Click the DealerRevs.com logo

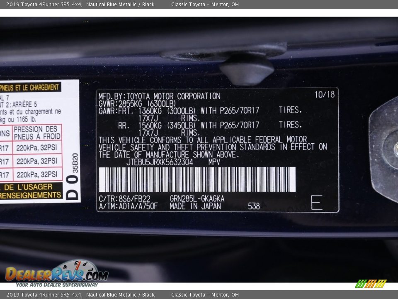pos(56,274)
